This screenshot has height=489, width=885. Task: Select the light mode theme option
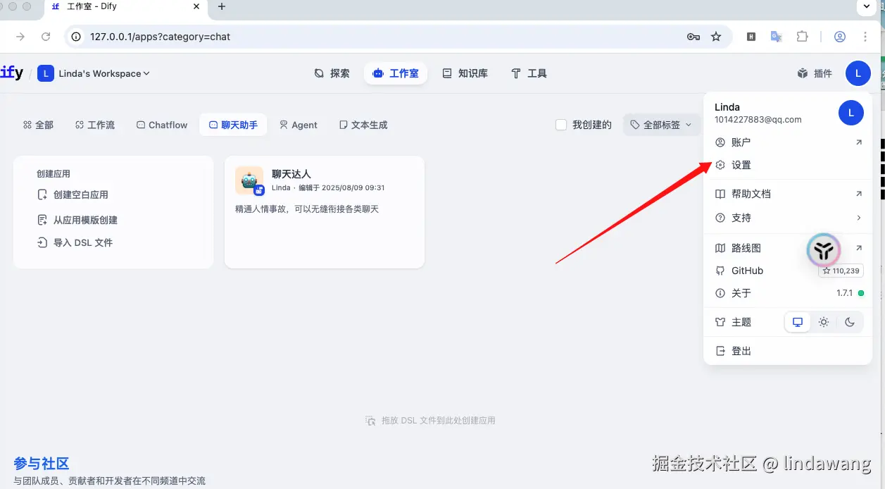click(x=824, y=322)
